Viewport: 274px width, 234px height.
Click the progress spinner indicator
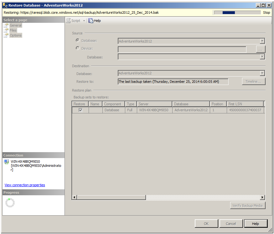point(10,203)
